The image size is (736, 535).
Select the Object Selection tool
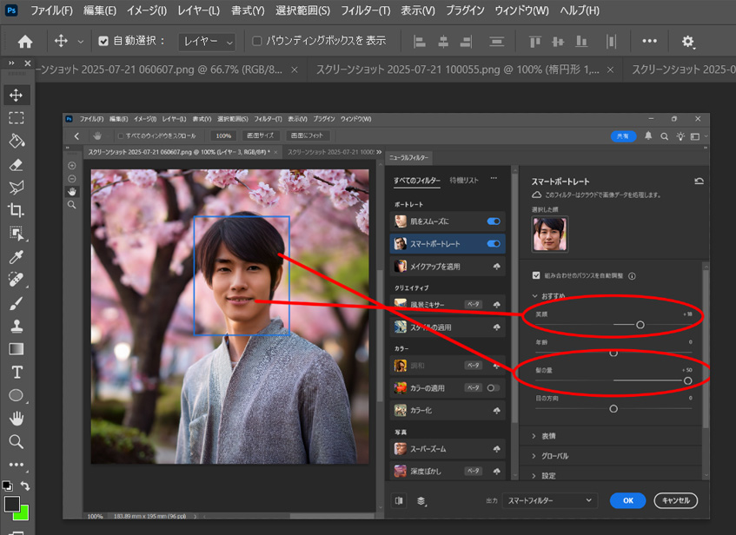[17, 234]
